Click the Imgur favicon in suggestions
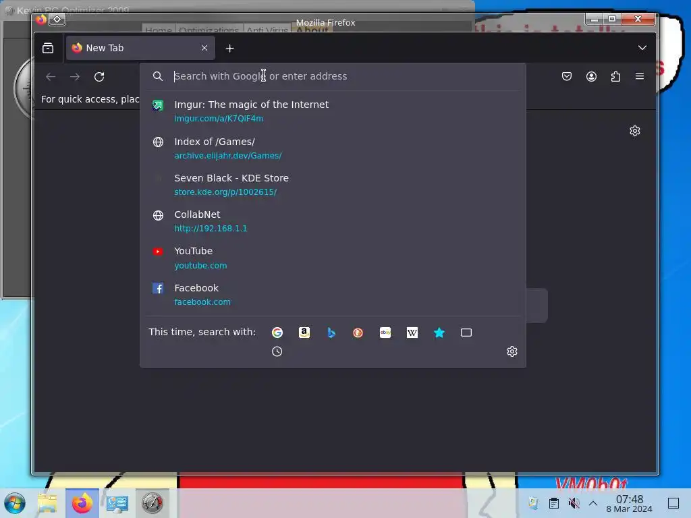The height and width of the screenshot is (518, 691). click(158, 105)
